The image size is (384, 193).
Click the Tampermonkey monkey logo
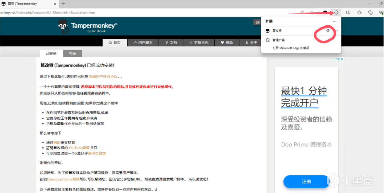point(63,26)
